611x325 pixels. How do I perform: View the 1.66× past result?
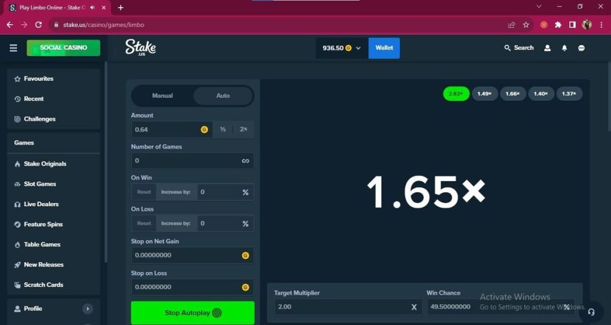pos(513,94)
